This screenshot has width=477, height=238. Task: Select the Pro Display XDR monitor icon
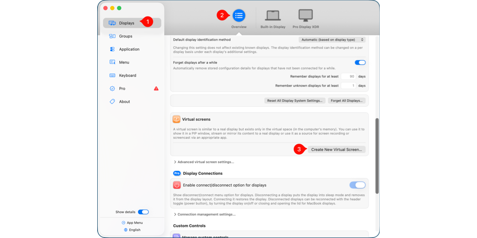click(306, 16)
